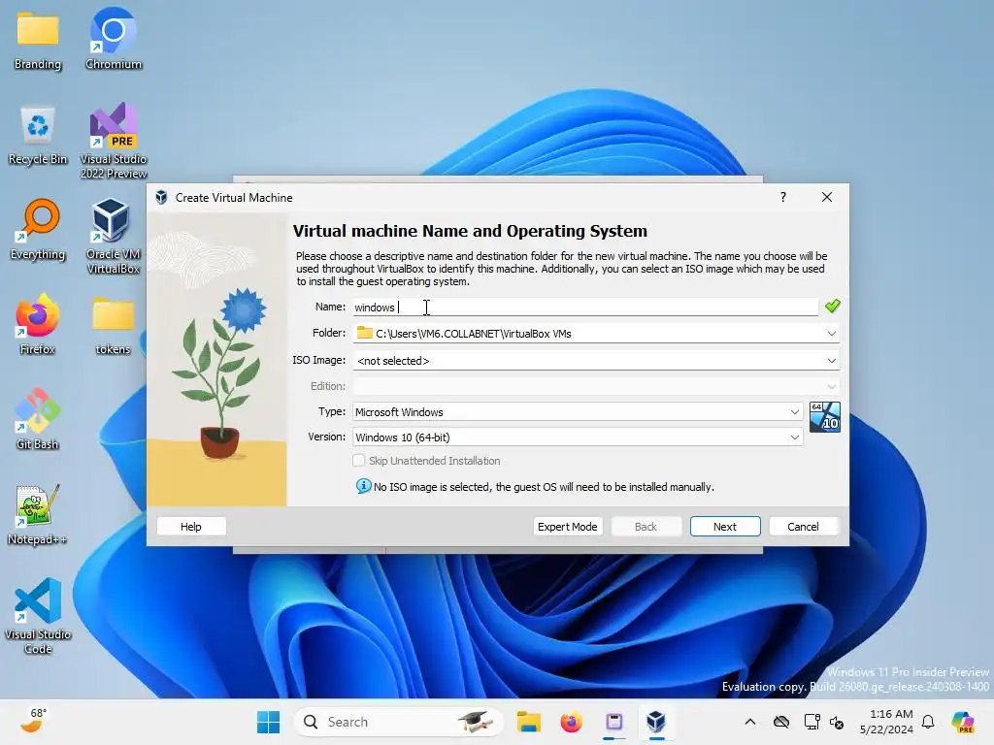Open the Windows Start menu
994x745 pixels.
[268, 722]
